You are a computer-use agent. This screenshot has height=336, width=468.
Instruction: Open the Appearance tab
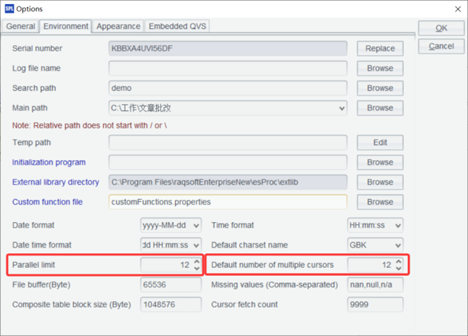click(x=118, y=26)
